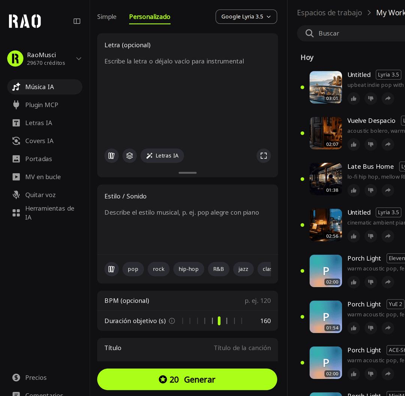The width and height of the screenshot is (405, 396).
Task: Like the Untitled 02:56 track
Action: [354, 236]
